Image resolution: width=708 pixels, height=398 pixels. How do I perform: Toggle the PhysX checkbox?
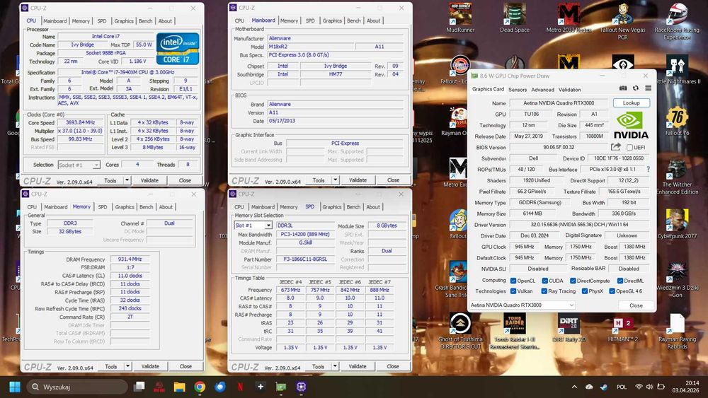pos(585,291)
